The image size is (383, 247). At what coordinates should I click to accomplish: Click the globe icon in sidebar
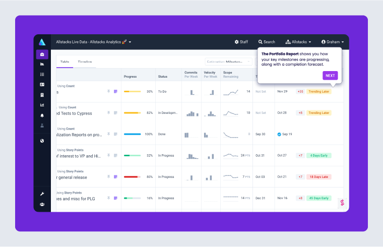(42, 141)
